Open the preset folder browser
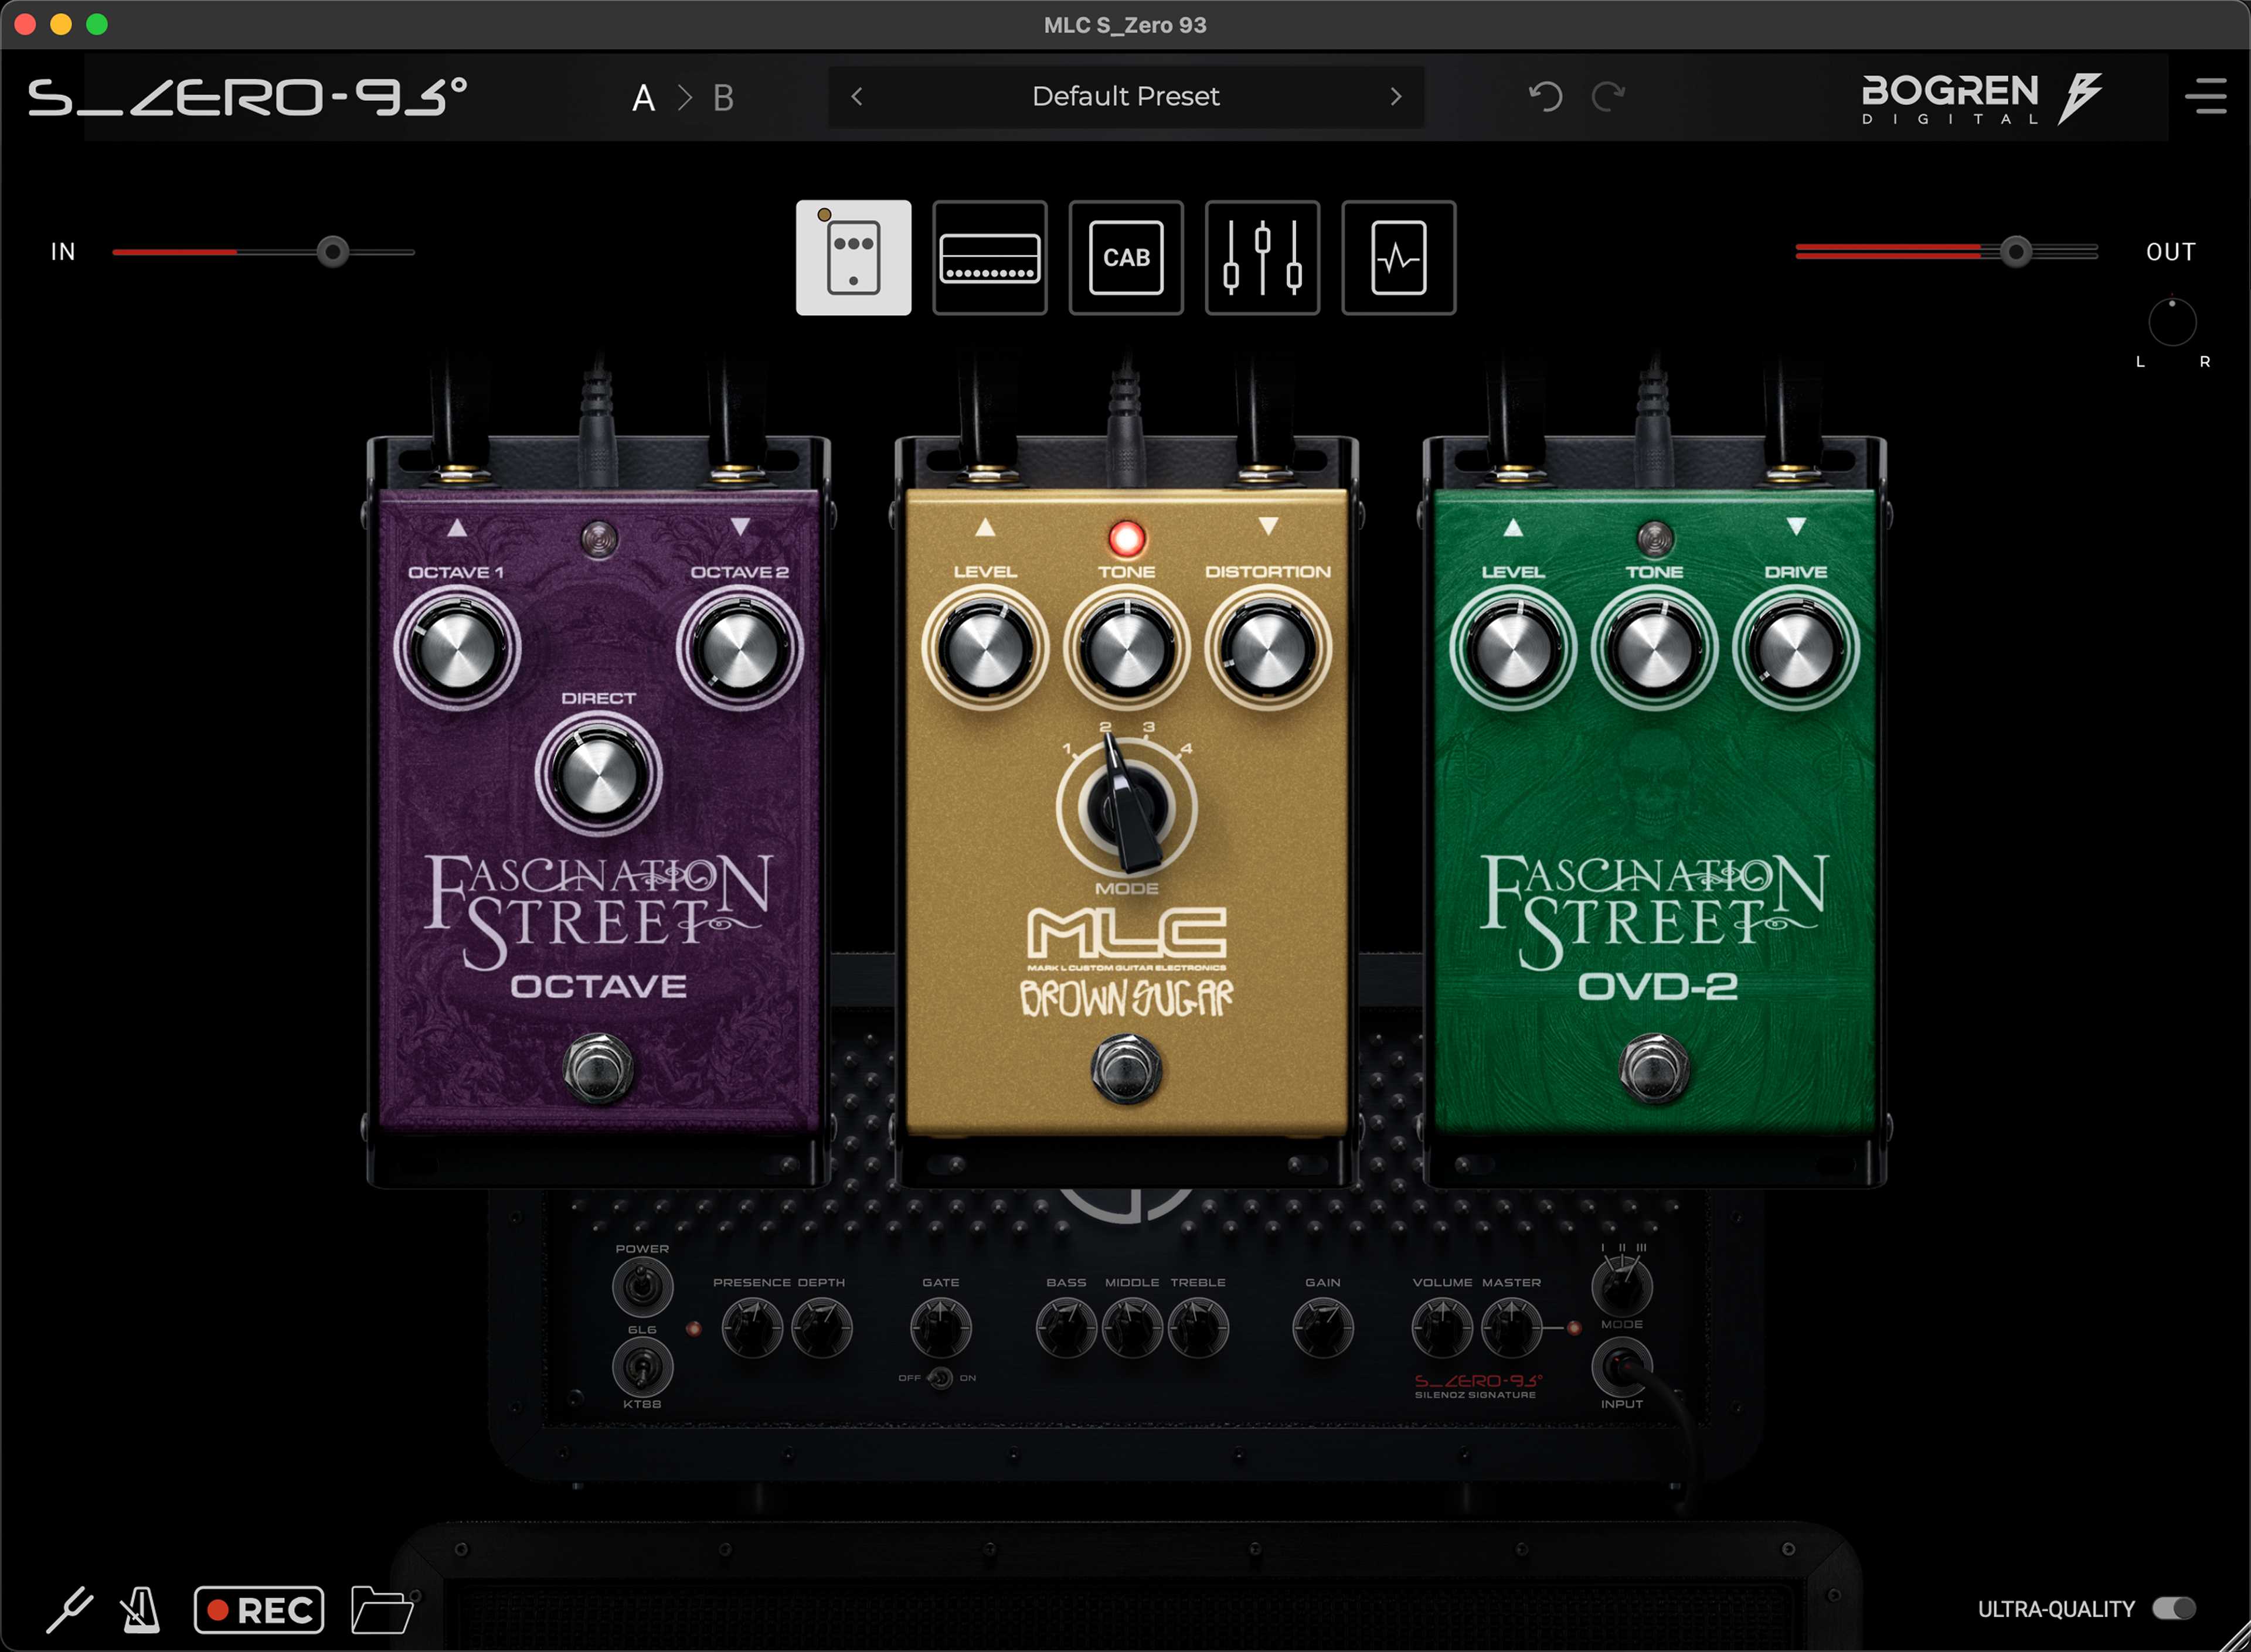Viewport: 2251px width, 1652px height. (x=383, y=1609)
